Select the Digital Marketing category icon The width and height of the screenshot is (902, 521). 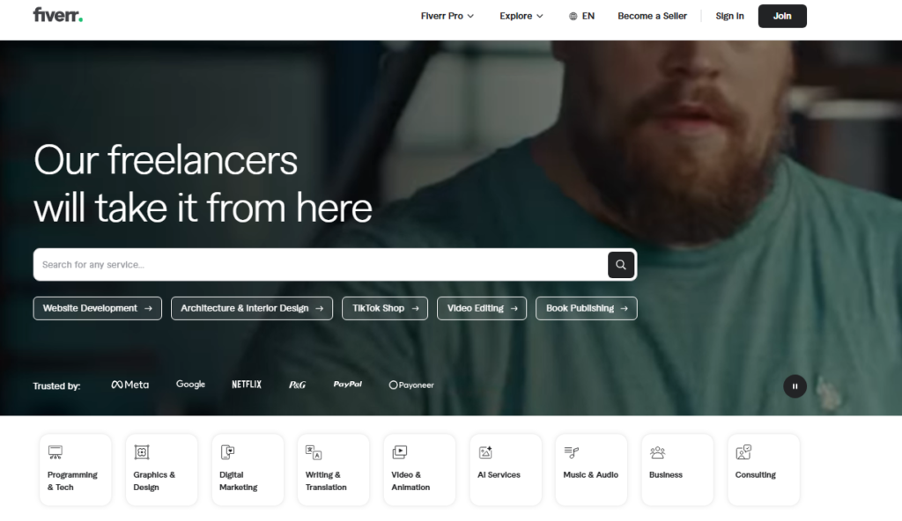tap(228, 452)
